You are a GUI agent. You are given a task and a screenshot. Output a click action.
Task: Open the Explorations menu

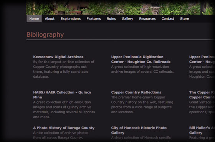click(x=71, y=19)
